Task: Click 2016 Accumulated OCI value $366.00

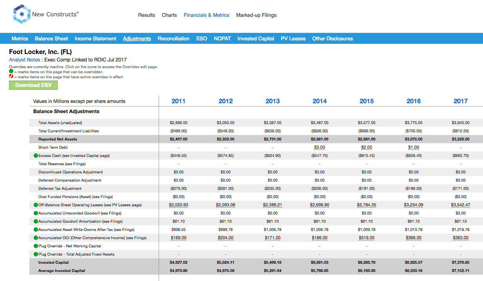Action: pyautogui.click(x=414, y=238)
